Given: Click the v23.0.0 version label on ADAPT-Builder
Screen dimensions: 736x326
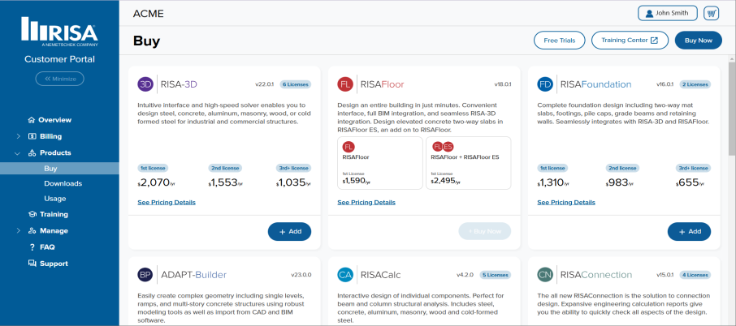Looking at the screenshot, I should click(301, 275).
